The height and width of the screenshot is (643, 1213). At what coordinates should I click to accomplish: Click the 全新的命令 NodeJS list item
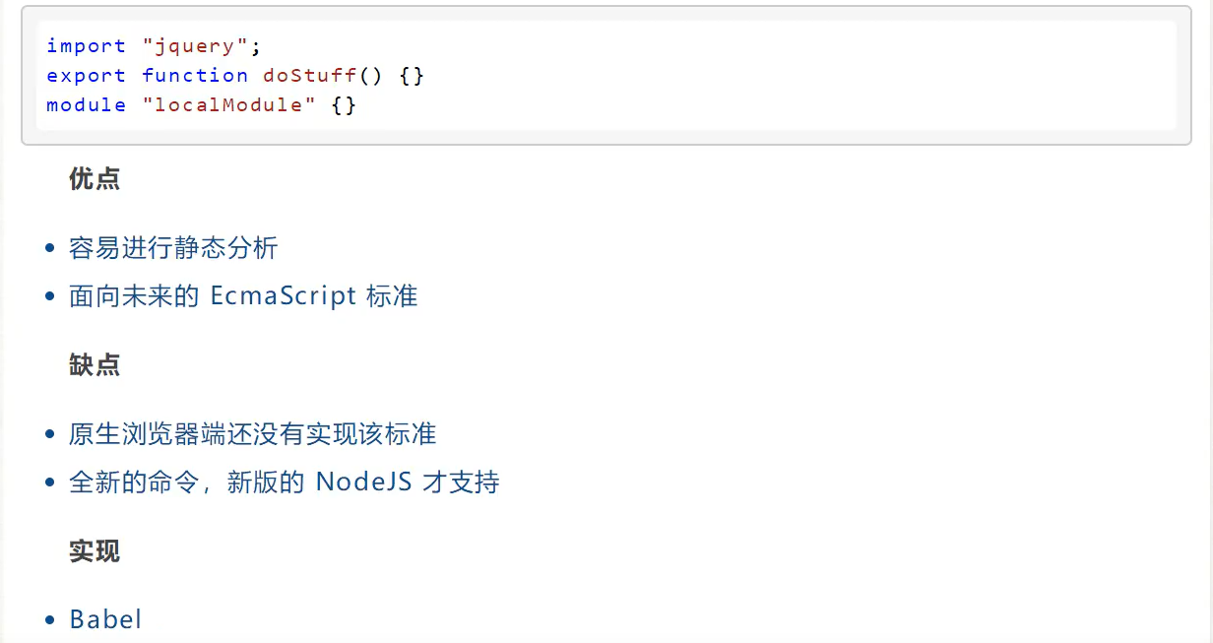(284, 482)
